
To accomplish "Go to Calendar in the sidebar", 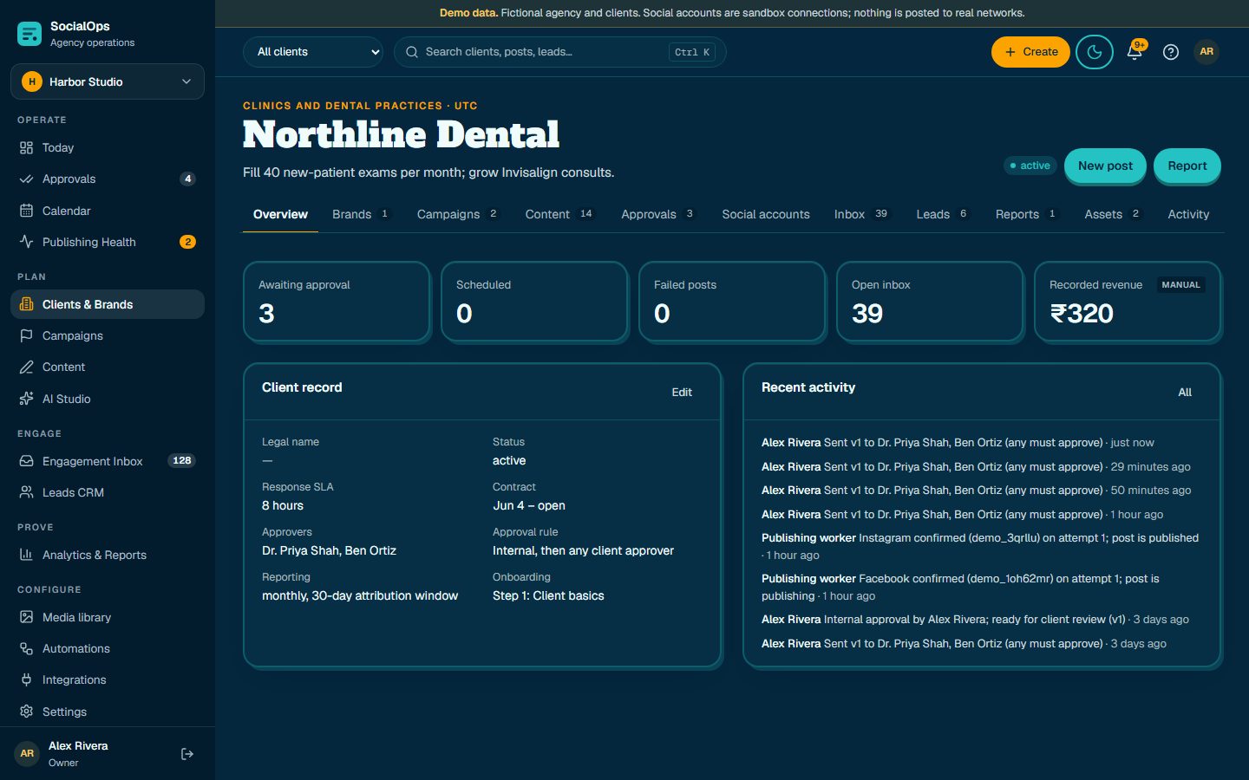I will pyautogui.click(x=108, y=211).
